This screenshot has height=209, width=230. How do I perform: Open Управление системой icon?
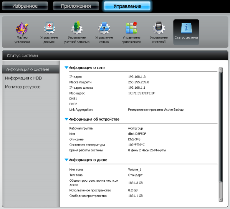[159, 32]
